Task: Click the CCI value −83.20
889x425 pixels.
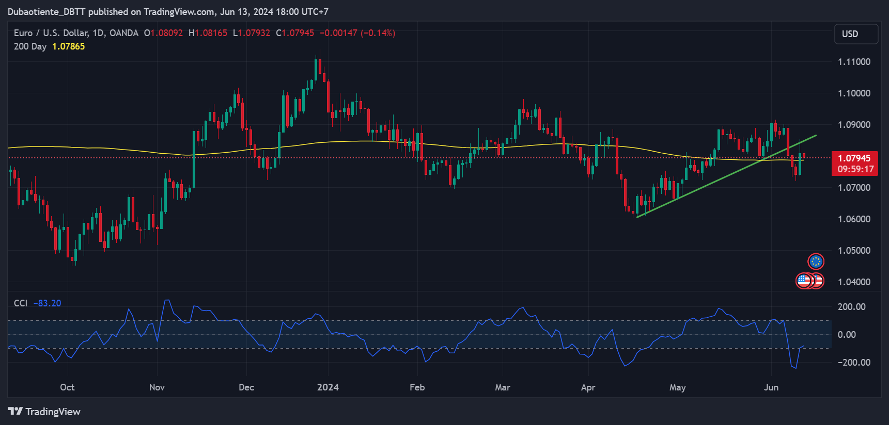Action: (47, 303)
